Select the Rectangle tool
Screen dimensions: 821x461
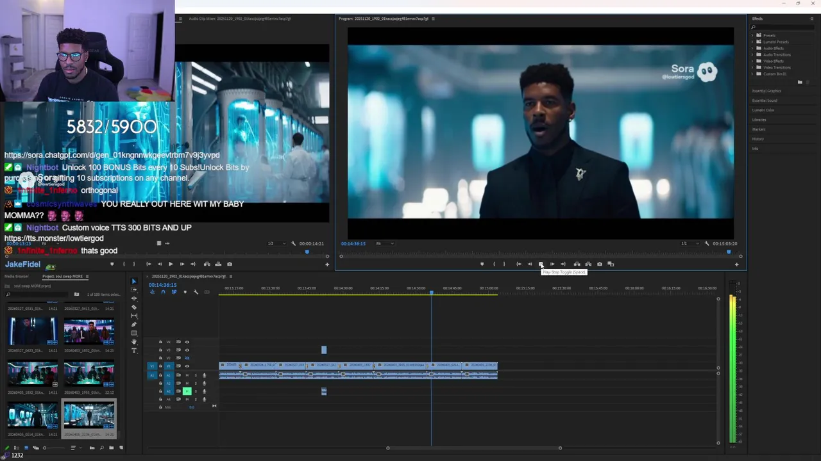tap(134, 333)
